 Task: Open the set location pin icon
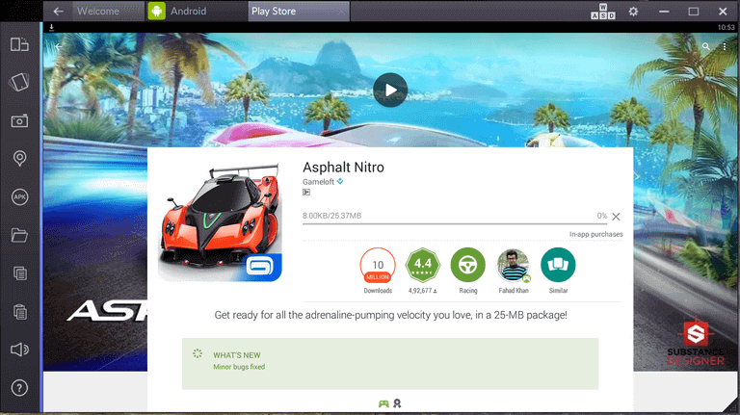tap(19, 158)
